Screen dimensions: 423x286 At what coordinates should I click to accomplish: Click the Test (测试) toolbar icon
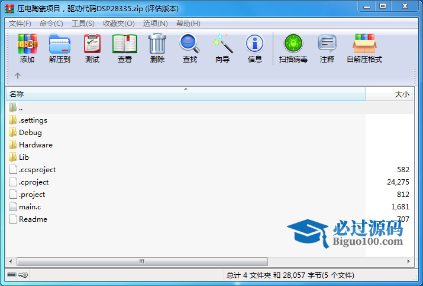92,44
